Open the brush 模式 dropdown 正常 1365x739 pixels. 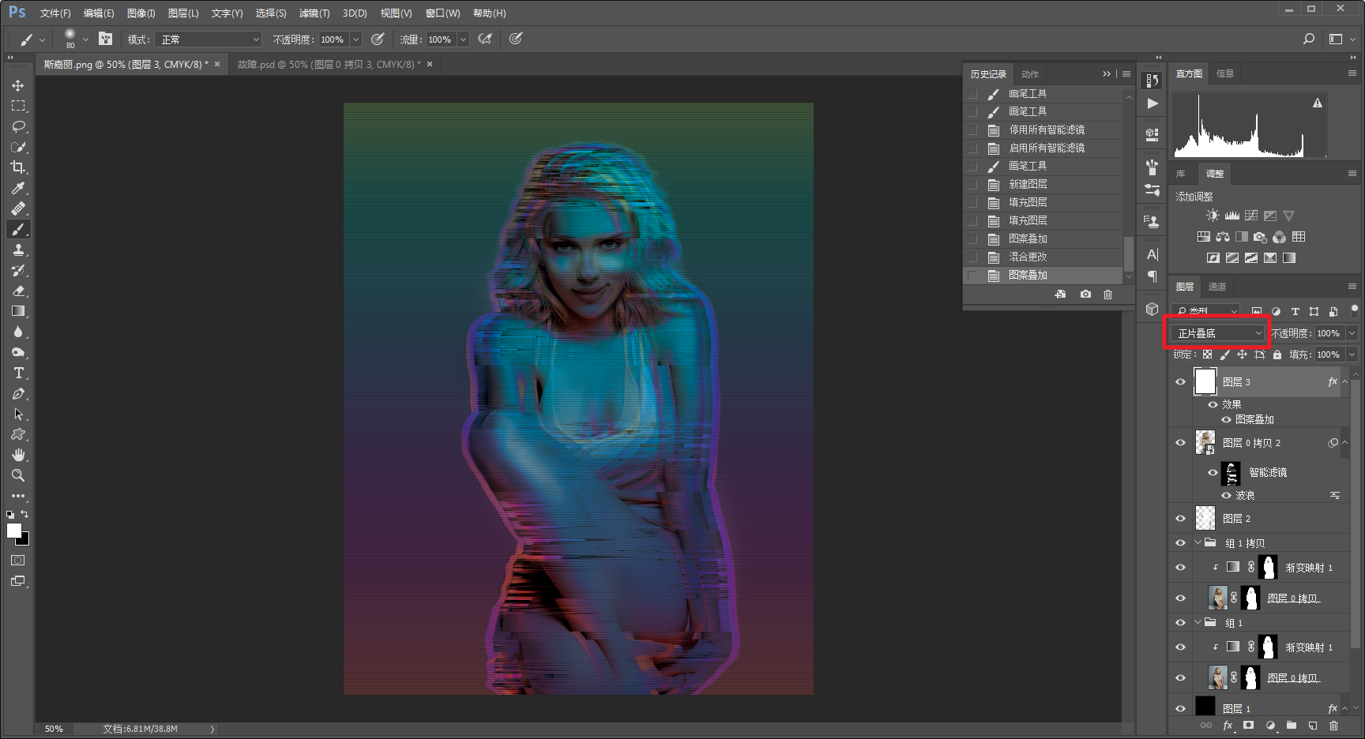click(x=209, y=39)
